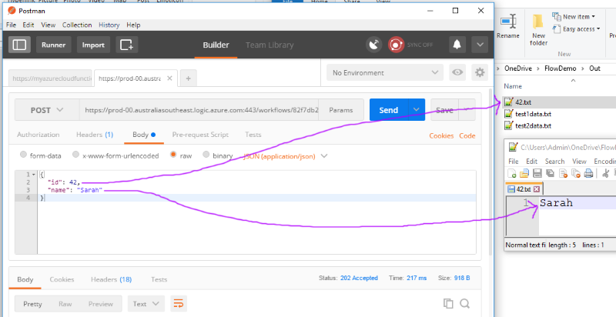This screenshot has width=616, height=317.
Task: Click Notepad++ New file icon
Action: (512, 173)
